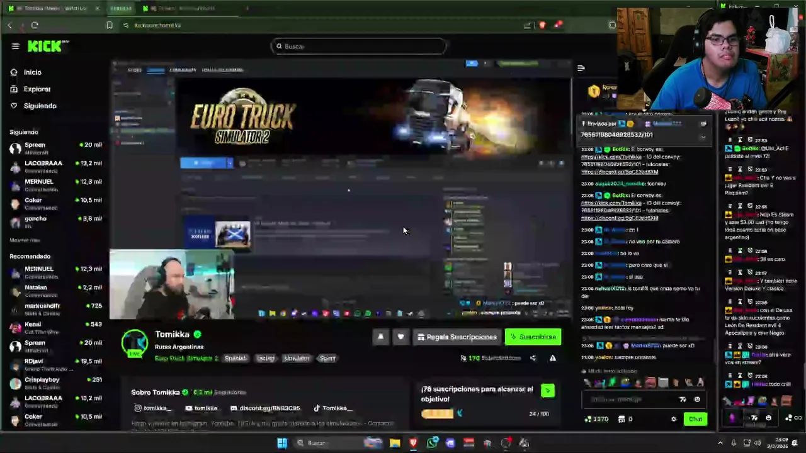Viewport: 806px width, 453px height.
Task: Open MERNUEL channel in the Siguiendo list
Action: [x=56, y=184]
